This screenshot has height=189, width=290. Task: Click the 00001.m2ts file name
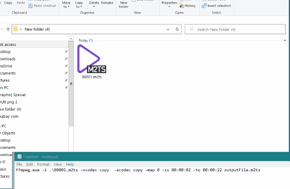tap(92, 77)
